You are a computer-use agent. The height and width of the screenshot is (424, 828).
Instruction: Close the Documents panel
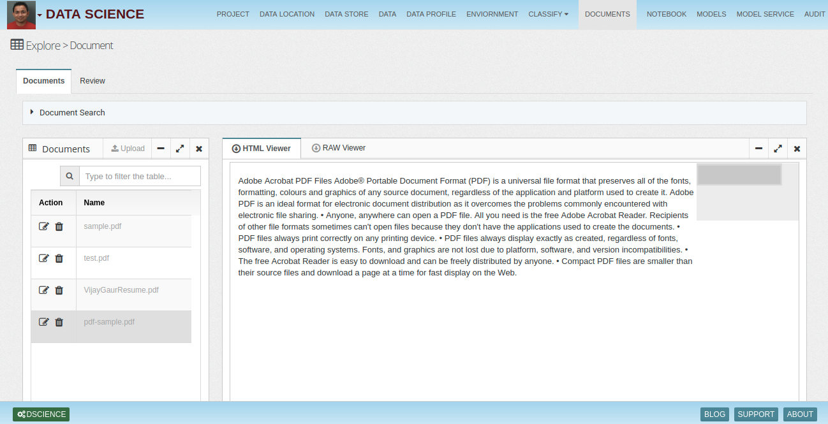pyautogui.click(x=199, y=149)
